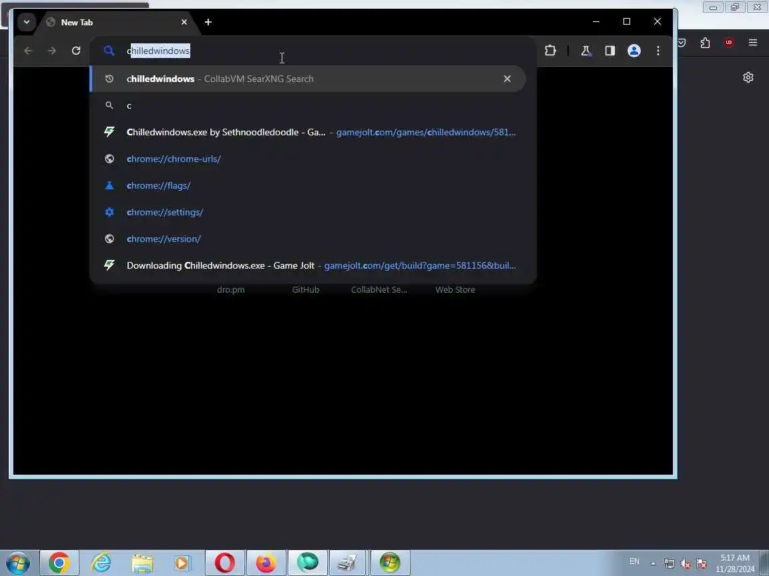Close the New Tab tab
Viewport: 769px width, 576px height.
(184, 22)
